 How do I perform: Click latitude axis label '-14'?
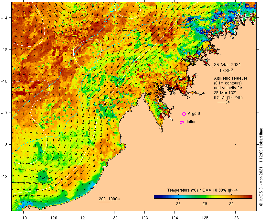click(x=4, y=18)
